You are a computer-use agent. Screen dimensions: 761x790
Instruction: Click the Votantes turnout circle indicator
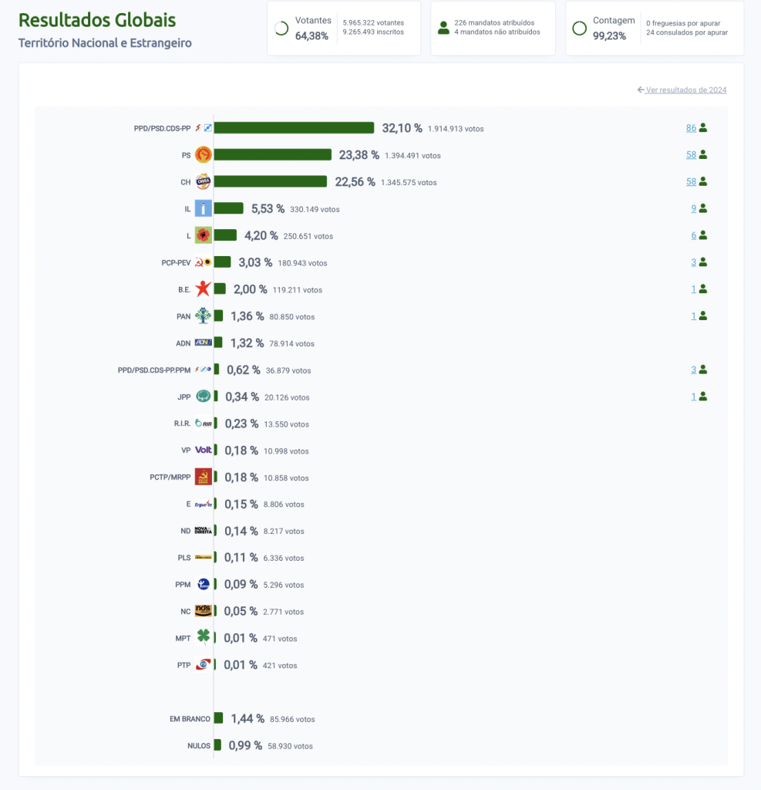tap(281, 29)
